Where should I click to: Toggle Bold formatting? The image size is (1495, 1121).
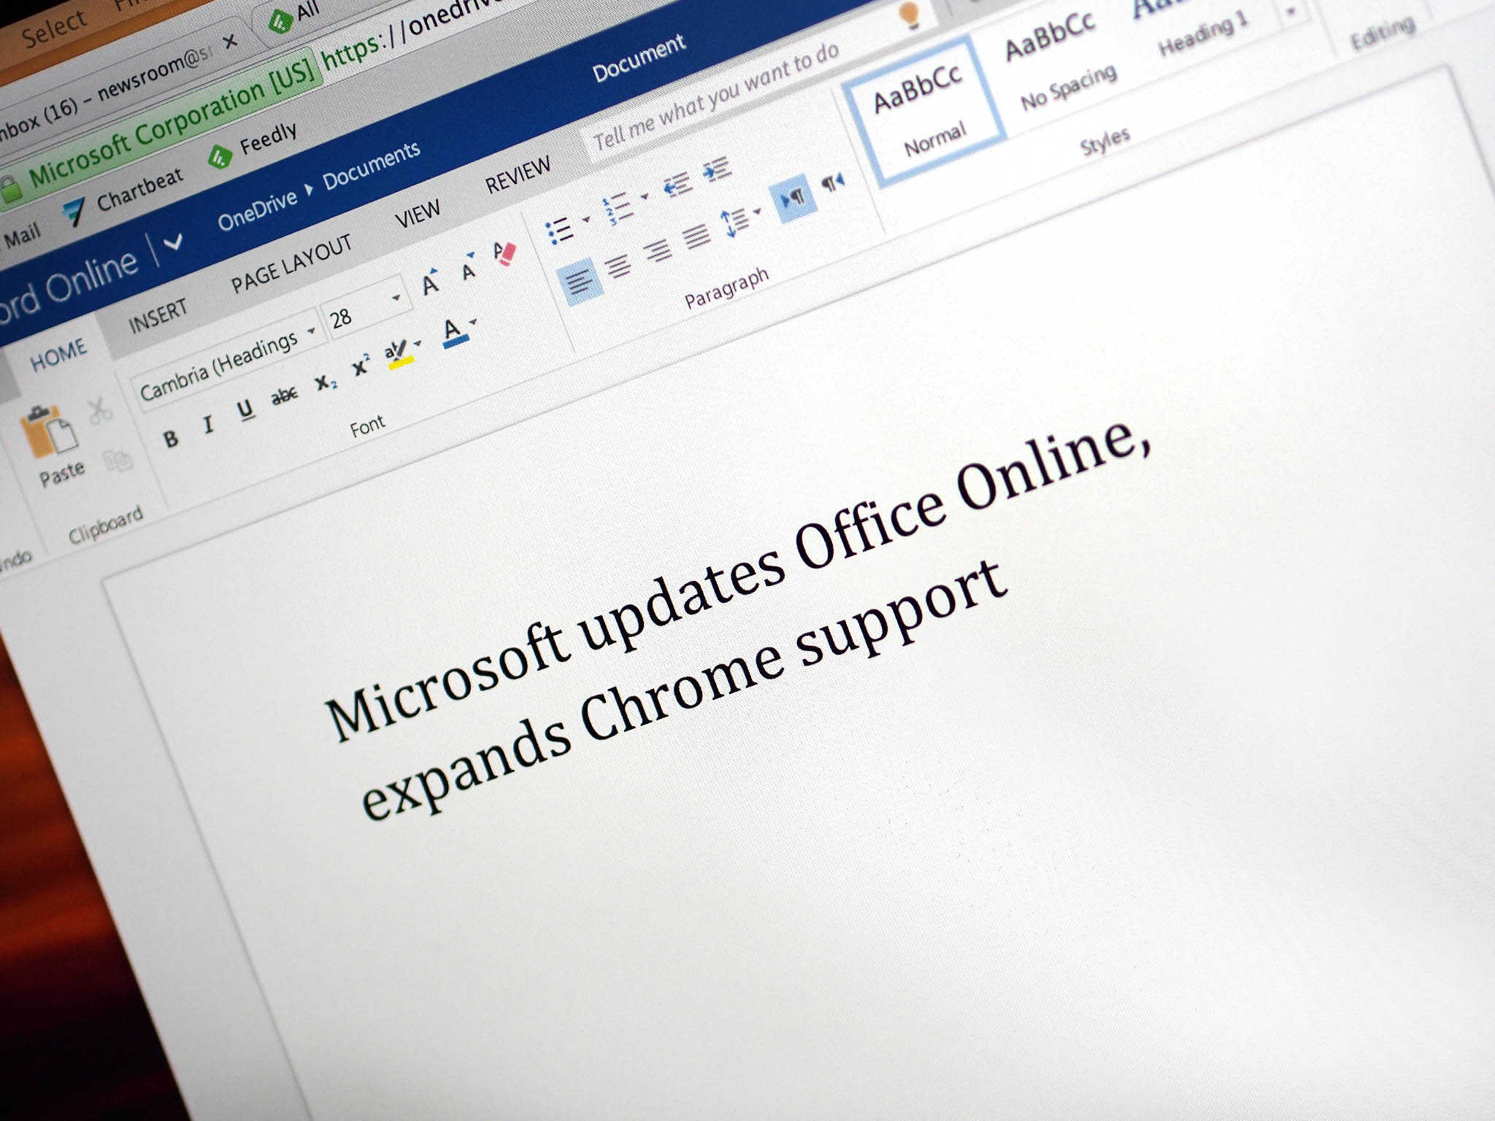tap(171, 439)
